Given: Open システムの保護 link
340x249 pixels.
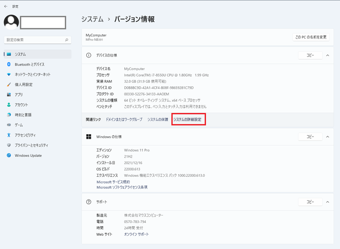Looking at the screenshot, I should (158, 119).
